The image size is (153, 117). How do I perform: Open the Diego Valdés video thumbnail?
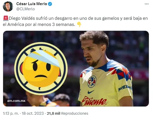[x=76, y=69]
